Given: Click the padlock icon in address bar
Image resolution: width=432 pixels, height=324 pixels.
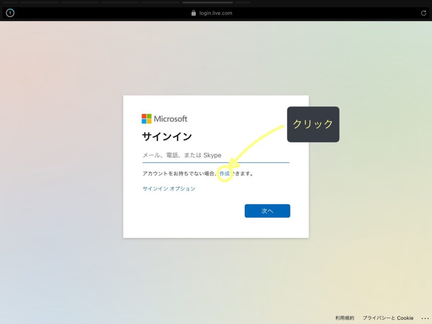Looking at the screenshot, I should 194,13.
